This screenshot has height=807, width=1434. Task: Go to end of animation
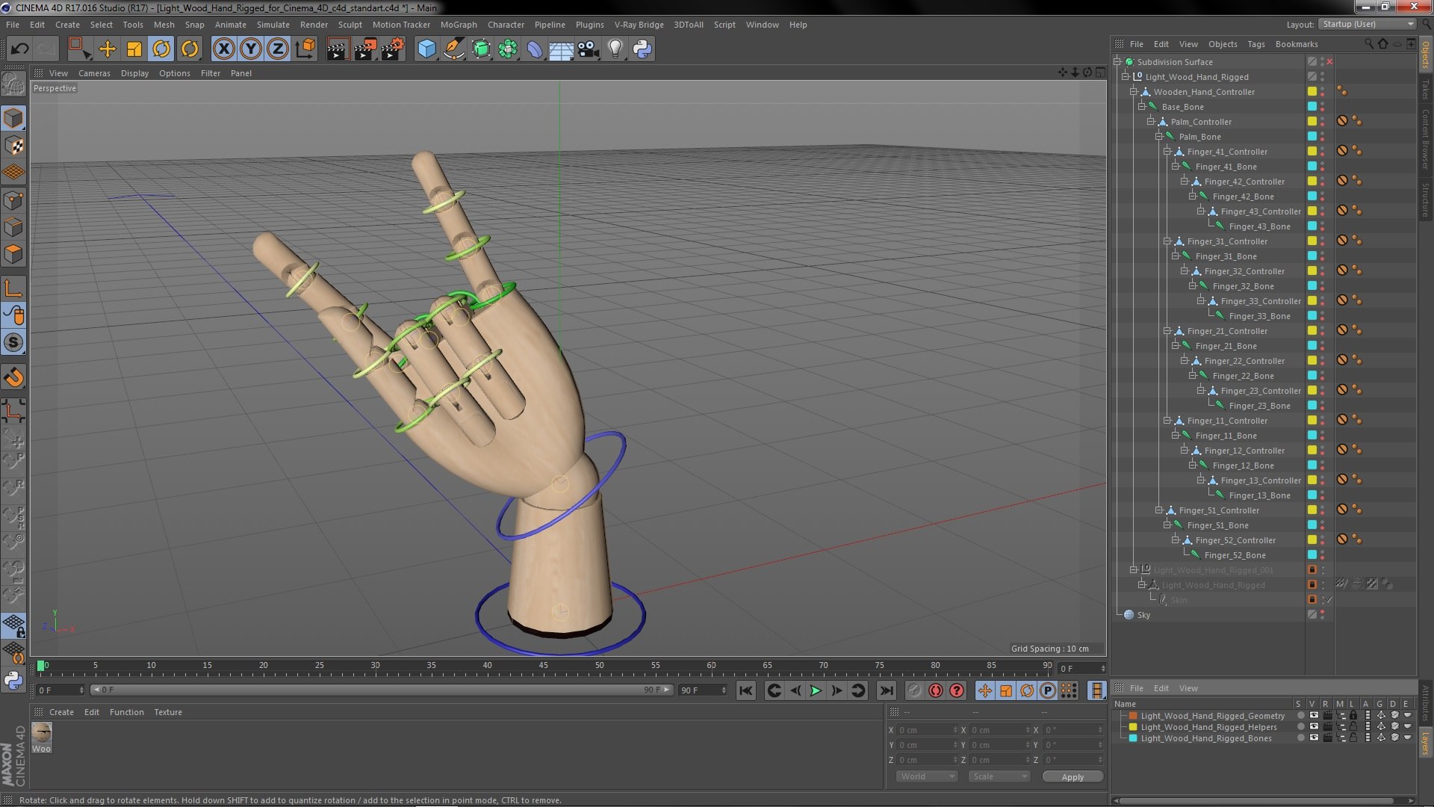click(x=886, y=690)
